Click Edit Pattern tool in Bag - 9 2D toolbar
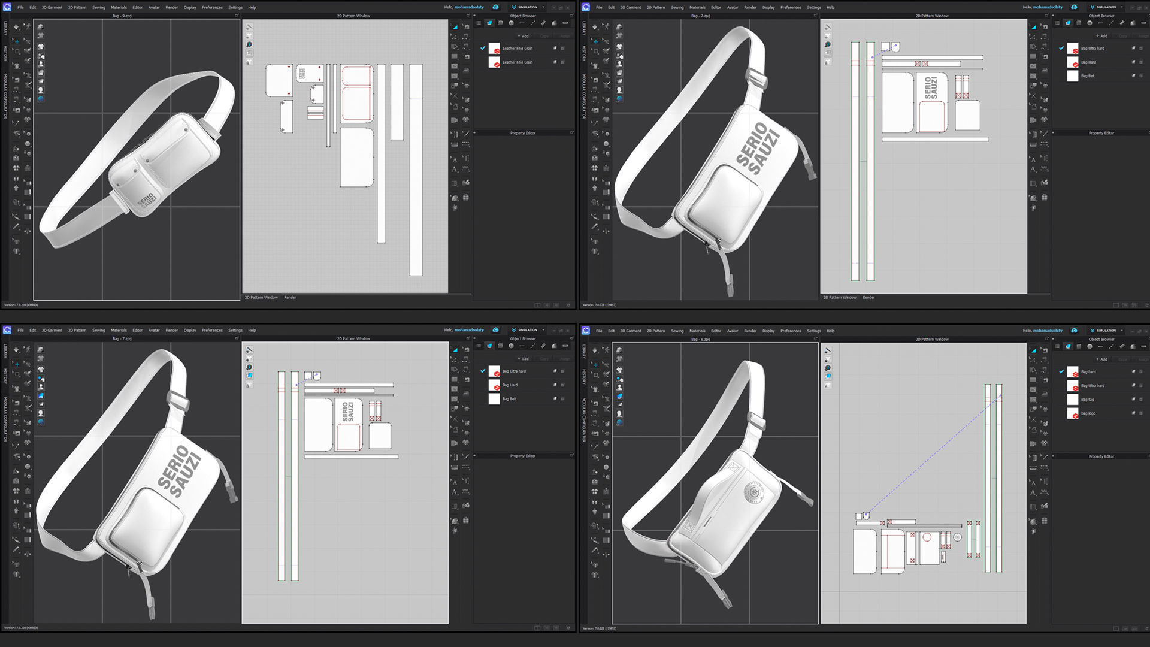This screenshot has width=1150, height=647. 453,36
